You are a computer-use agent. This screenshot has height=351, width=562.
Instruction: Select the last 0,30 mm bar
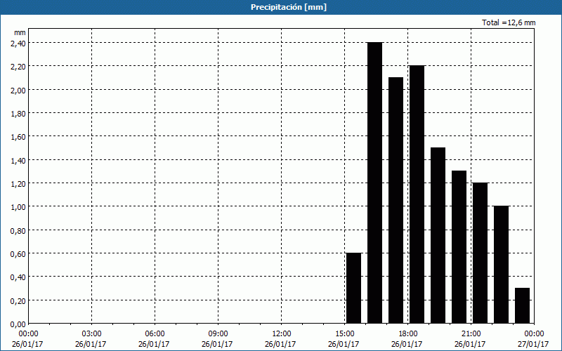point(522,305)
